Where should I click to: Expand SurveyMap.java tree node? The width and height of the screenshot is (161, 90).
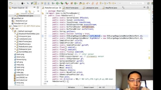click(x=15, y=52)
